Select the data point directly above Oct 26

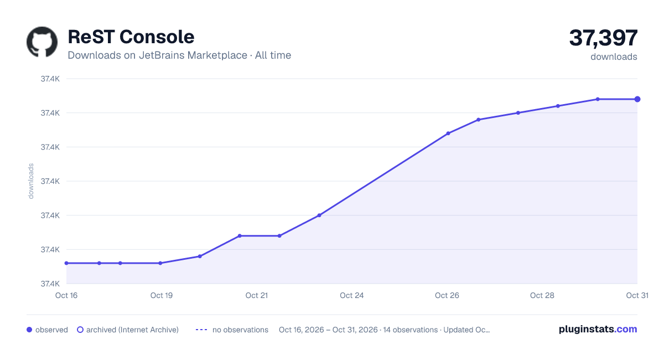tap(448, 134)
